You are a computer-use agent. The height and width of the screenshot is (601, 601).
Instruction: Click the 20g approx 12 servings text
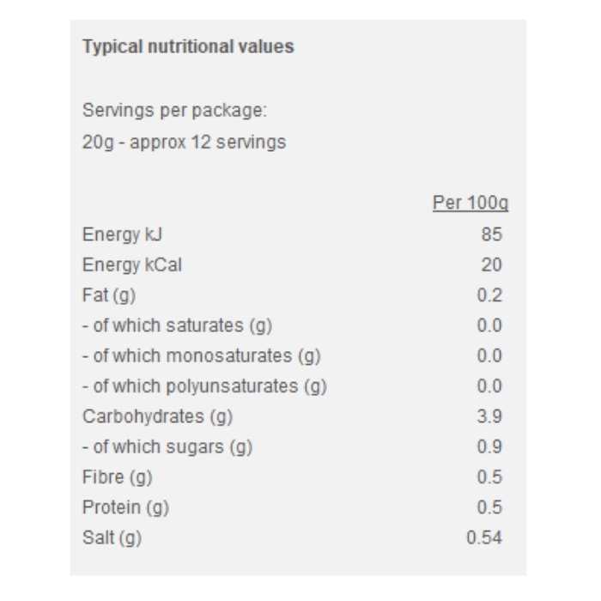[x=184, y=142]
